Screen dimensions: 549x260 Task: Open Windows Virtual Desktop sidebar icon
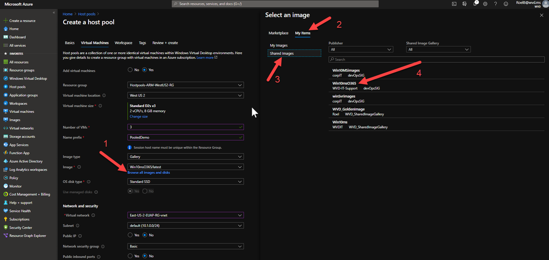[5, 79]
